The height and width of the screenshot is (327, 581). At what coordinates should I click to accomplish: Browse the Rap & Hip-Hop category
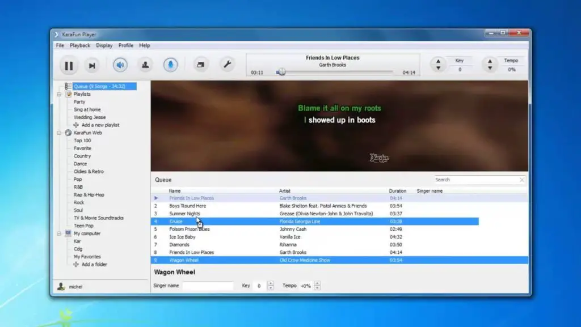(x=89, y=195)
